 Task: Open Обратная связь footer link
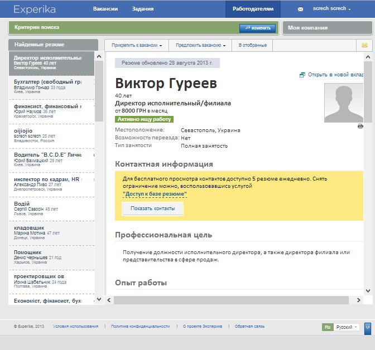[x=249, y=326]
